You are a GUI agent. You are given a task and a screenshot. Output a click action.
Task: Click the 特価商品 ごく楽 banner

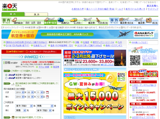(x=143, y=74)
